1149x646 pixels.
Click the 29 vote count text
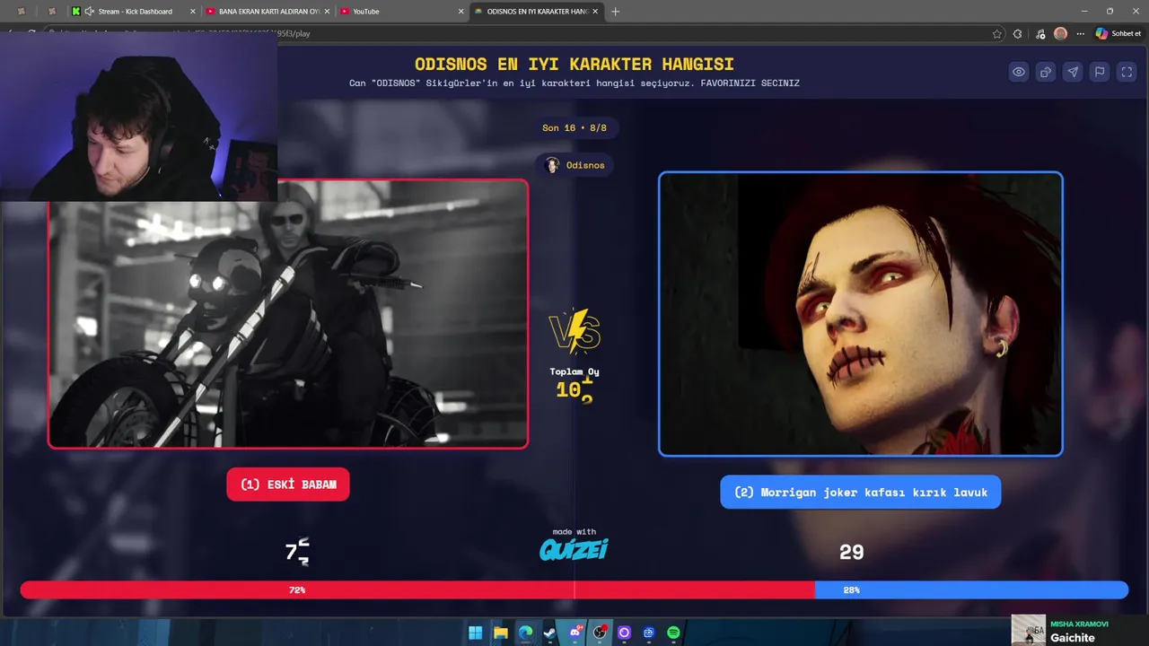tap(851, 553)
